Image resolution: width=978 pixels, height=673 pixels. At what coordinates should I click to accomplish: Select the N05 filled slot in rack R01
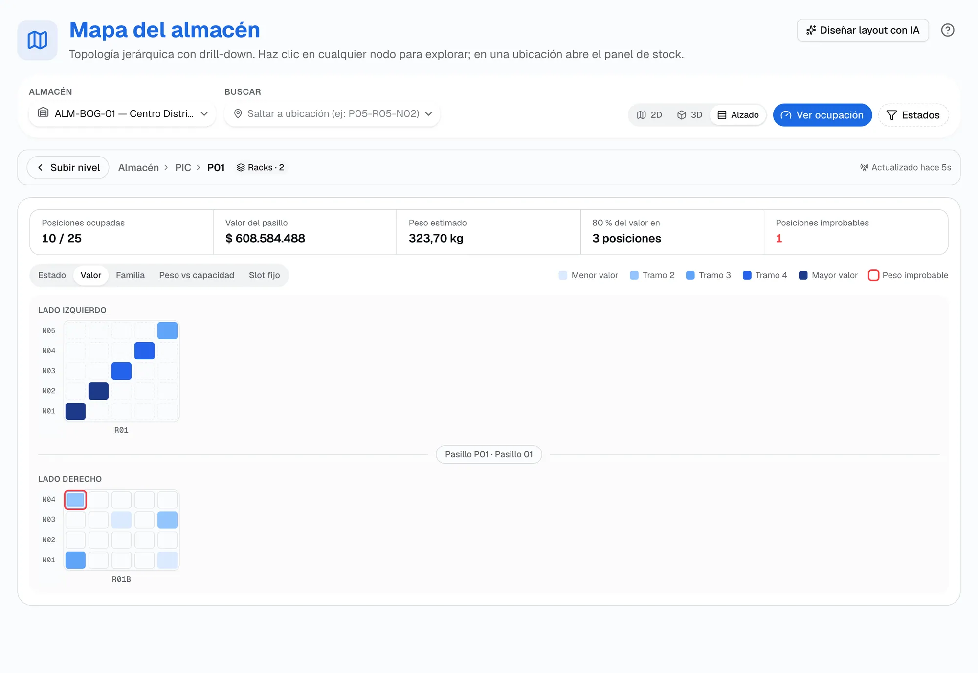pos(167,331)
